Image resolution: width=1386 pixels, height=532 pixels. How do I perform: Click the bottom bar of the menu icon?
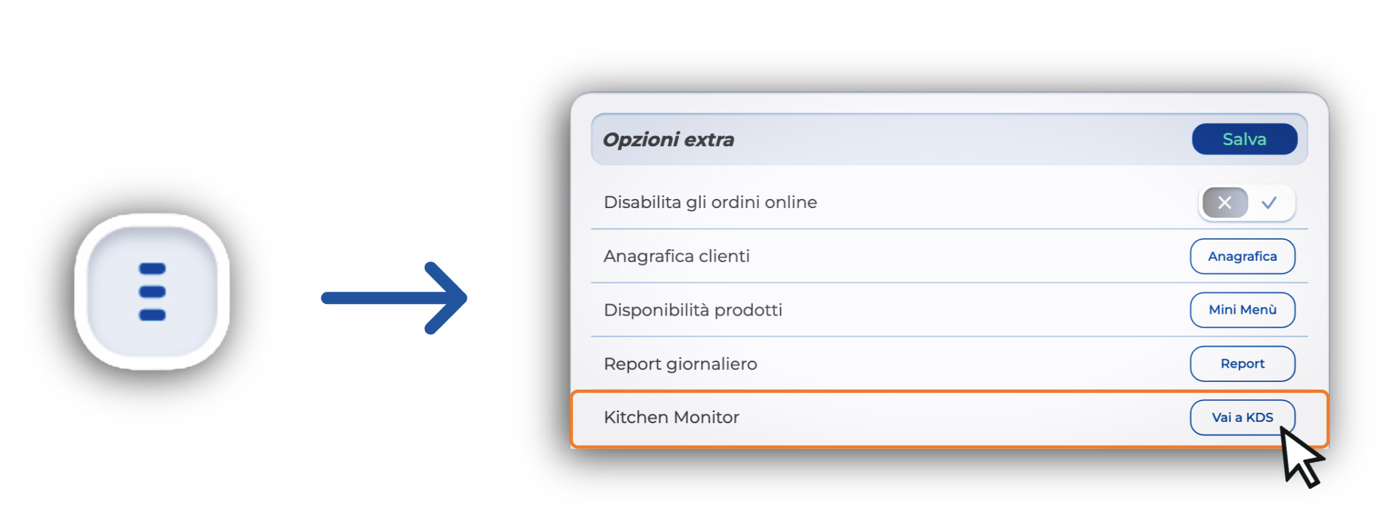pyautogui.click(x=152, y=315)
